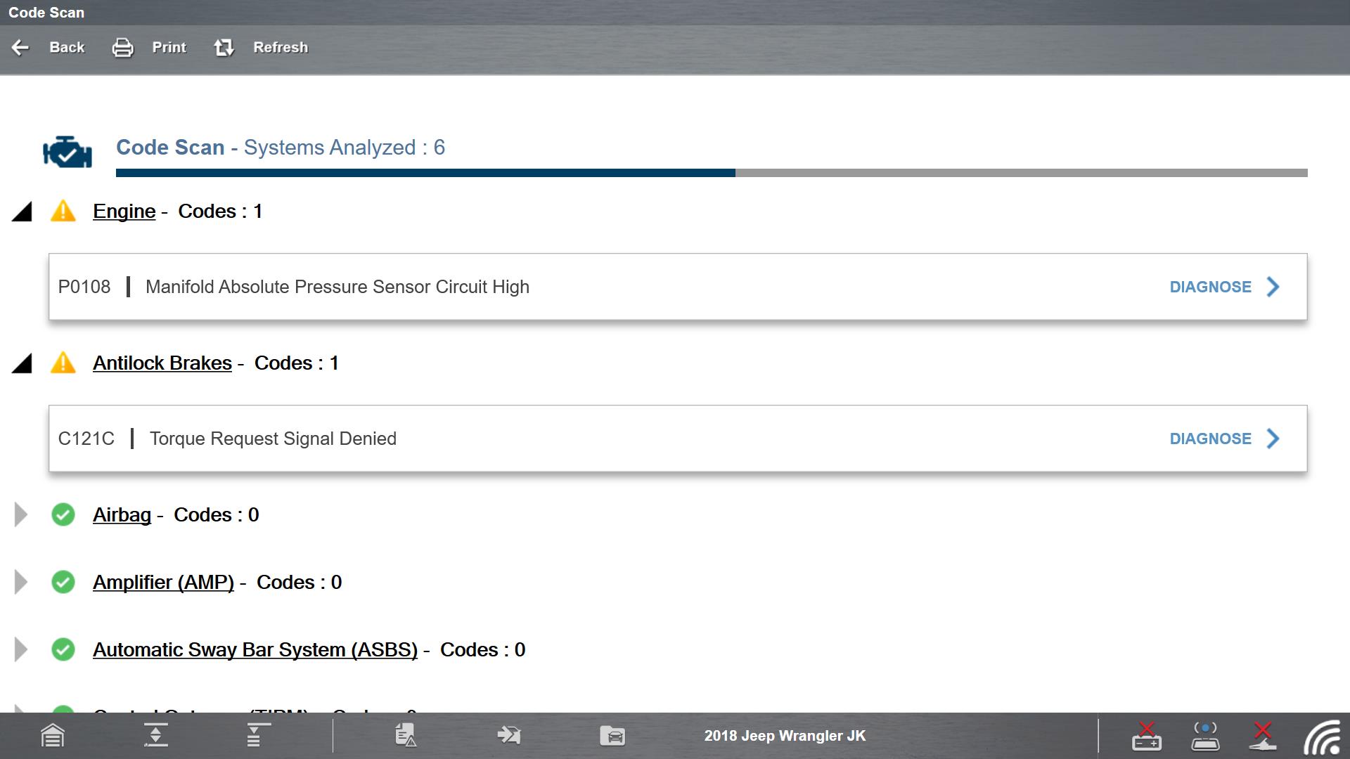Click the change vehicle arrow icon
The width and height of the screenshot is (1350, 759).
[x=508, y=736]
